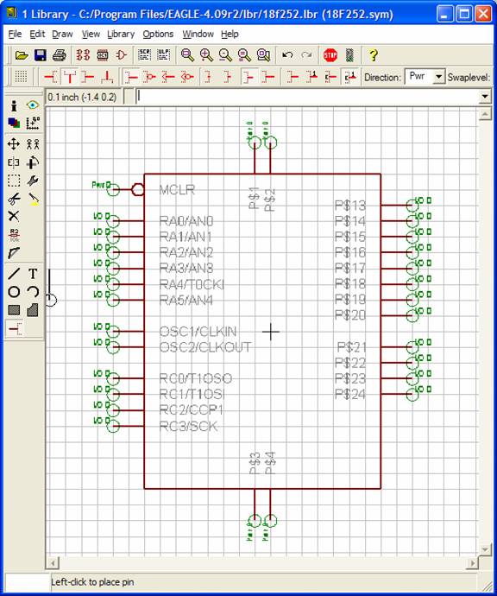The image size is (497, 596).
Task: Open the Library menu
Action: click(121, 35)
